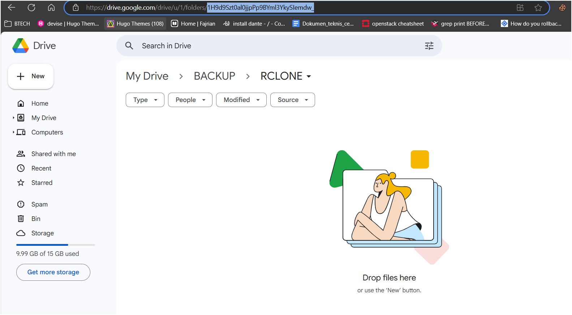Open Spam in the sidebar

pyautogui.click(x=39, y=204)
